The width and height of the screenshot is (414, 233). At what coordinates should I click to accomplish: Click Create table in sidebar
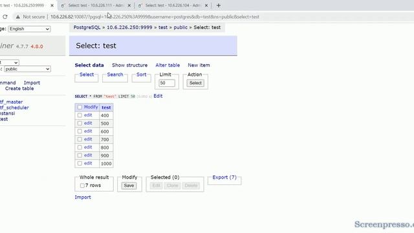[19, 89]
